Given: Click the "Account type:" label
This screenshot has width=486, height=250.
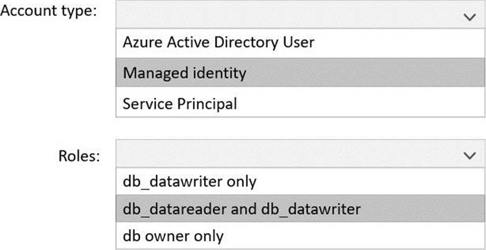Looking at the screenshot, I should point(50,12).
